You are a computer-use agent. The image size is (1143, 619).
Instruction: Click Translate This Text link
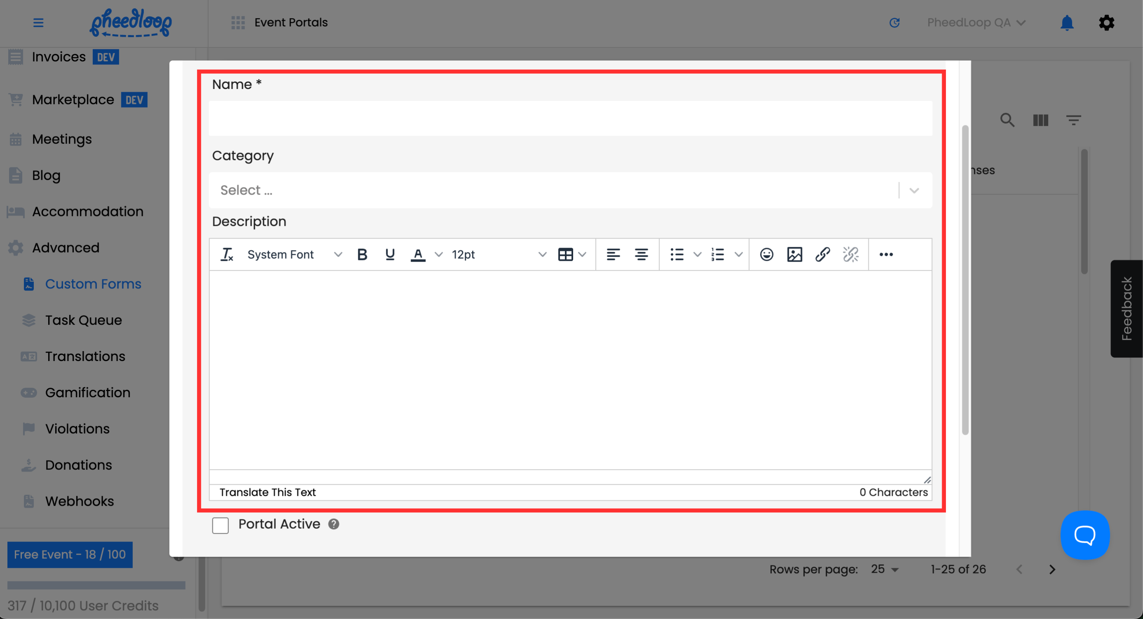(268, 492)
